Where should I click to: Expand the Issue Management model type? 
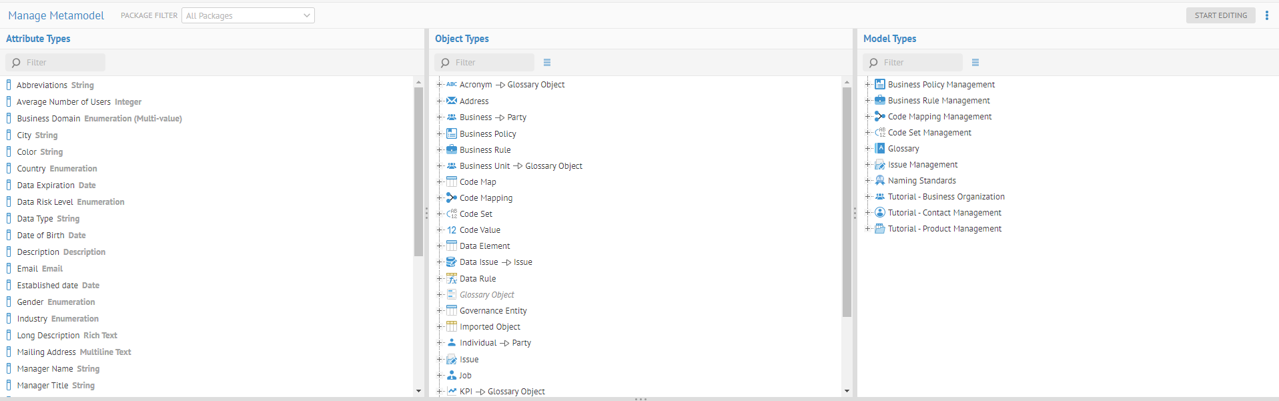pyautogui.click(x=868, y=165)
